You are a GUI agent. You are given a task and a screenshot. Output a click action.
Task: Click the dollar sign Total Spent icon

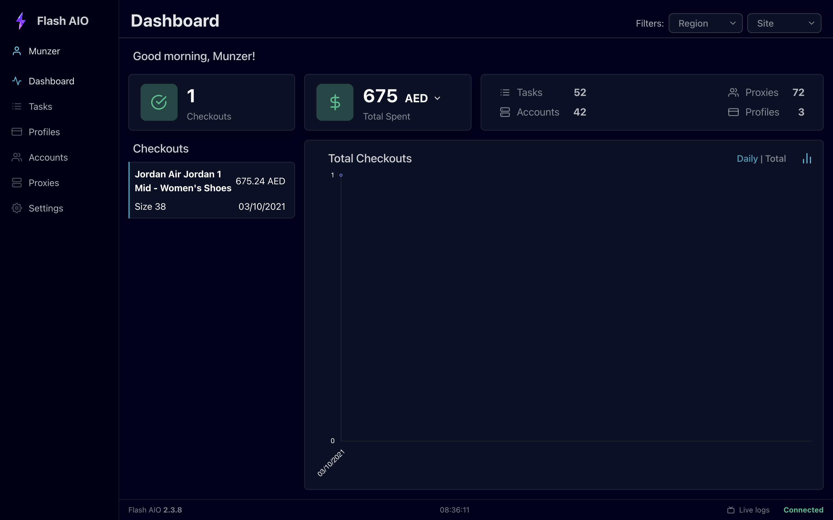[335, 102]
